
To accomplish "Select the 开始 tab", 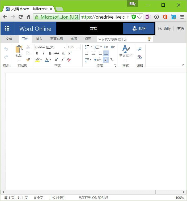I will click(x=25, y=39).
